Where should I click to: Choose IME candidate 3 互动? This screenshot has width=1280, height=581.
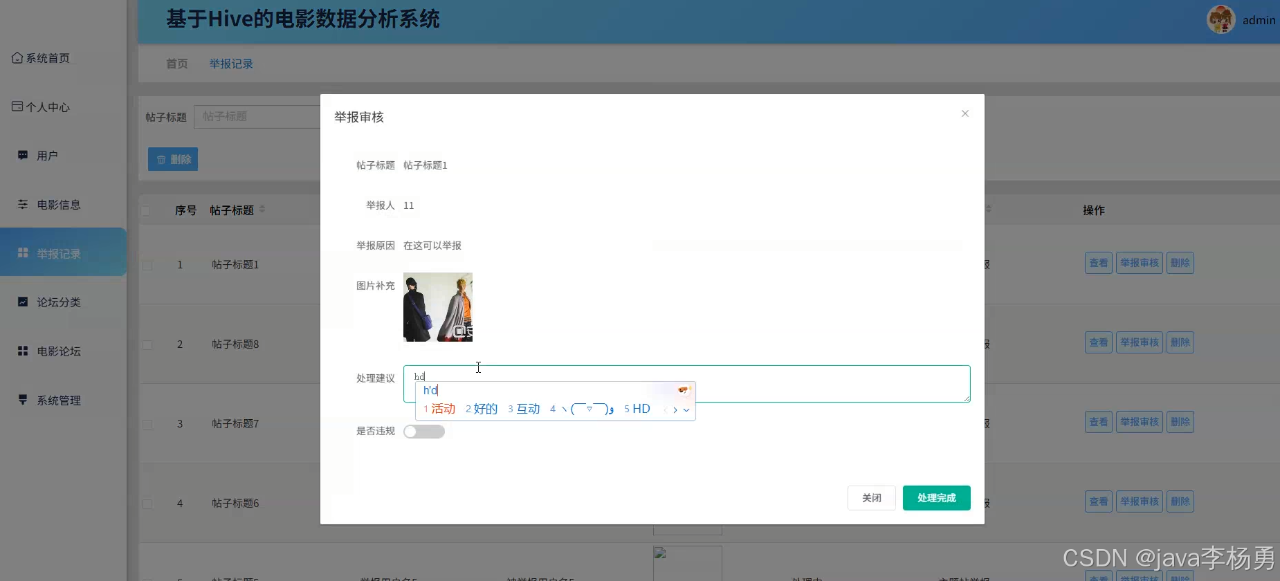pos(524,409)
